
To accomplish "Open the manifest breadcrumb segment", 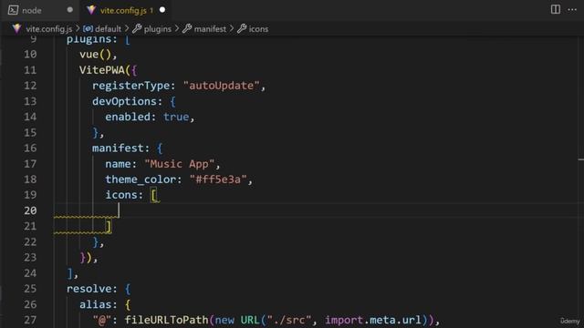I will click(210, 29).
